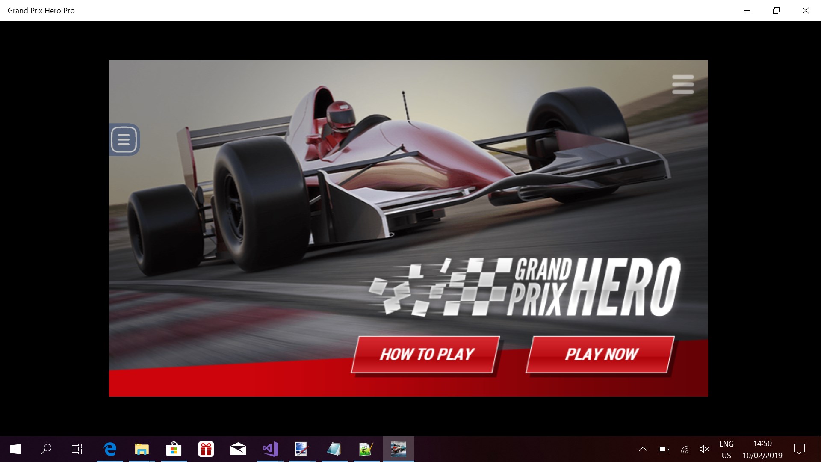This screenshot has width=821, height=462.
Task: Open the hamburger menu in the top-right corner of the game
Action: coord(682,84)
